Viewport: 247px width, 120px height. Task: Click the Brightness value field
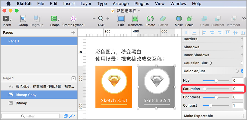238,97
